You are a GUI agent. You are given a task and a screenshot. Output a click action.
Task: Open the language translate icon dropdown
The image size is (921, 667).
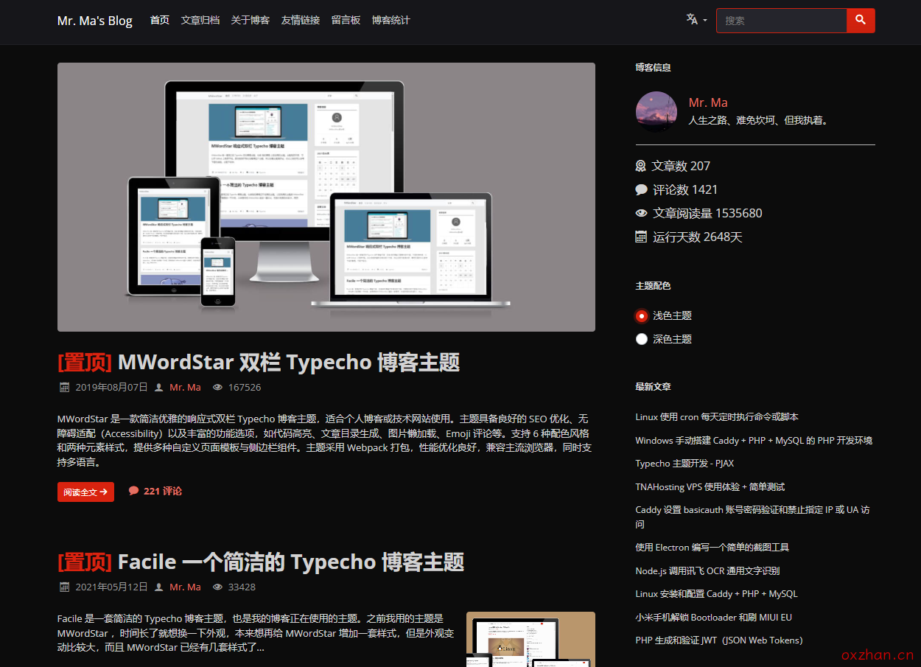click(x=696, y=20)
